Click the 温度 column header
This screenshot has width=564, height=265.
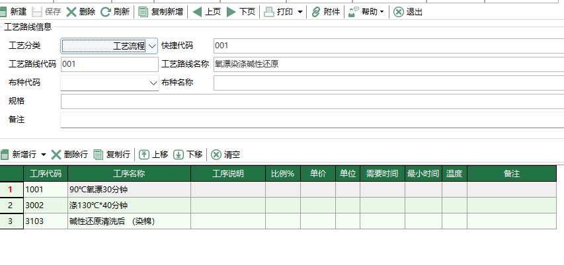455,174
